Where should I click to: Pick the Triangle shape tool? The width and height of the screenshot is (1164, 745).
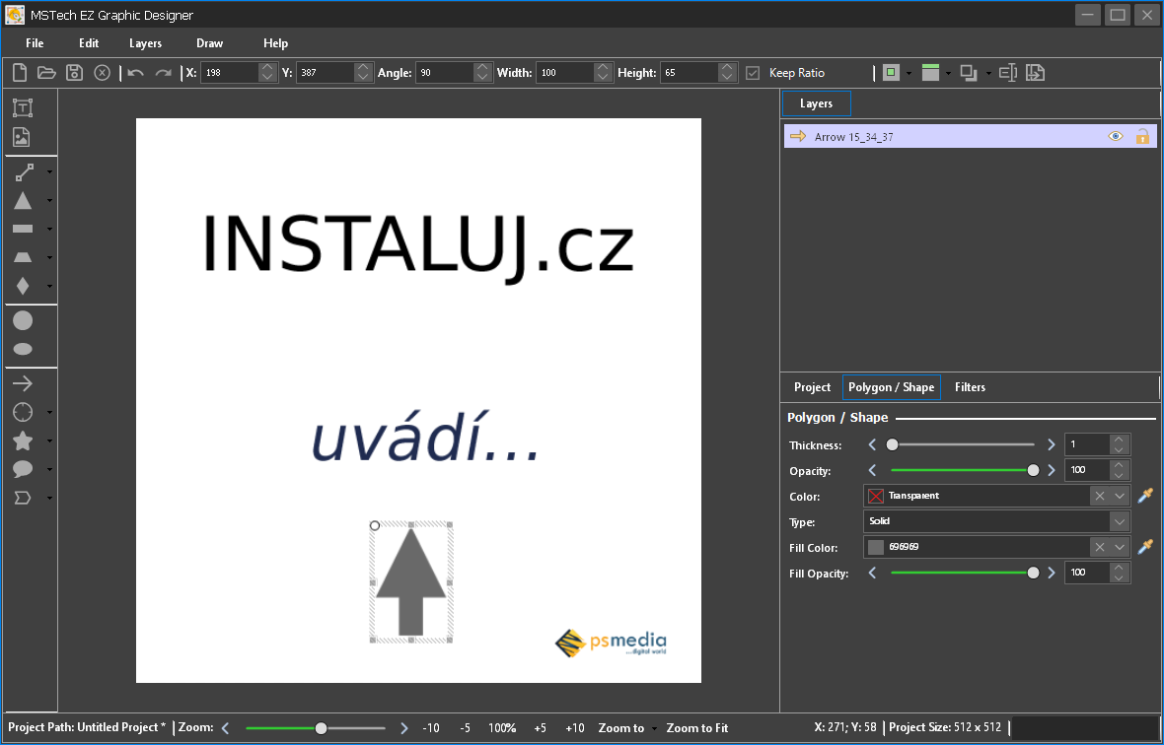(23, 201)
